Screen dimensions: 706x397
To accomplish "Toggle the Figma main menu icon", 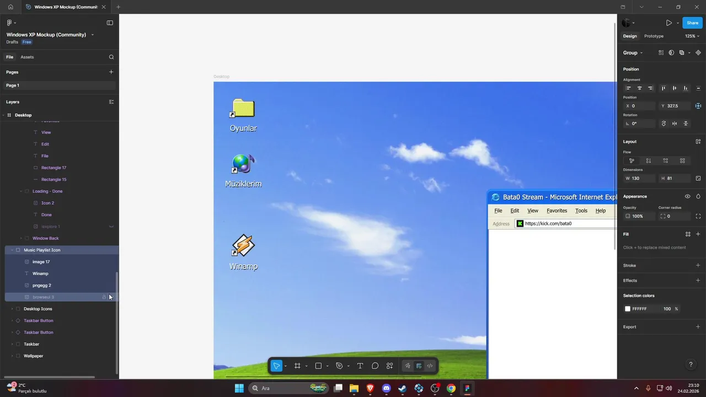I will click(x=9, y=23).
